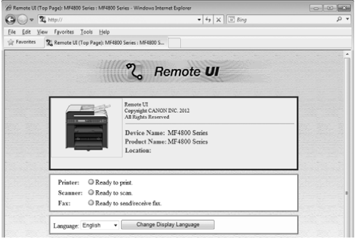Expand the address bar history dropdown
The image size is (358, 242).
(199, 20)
